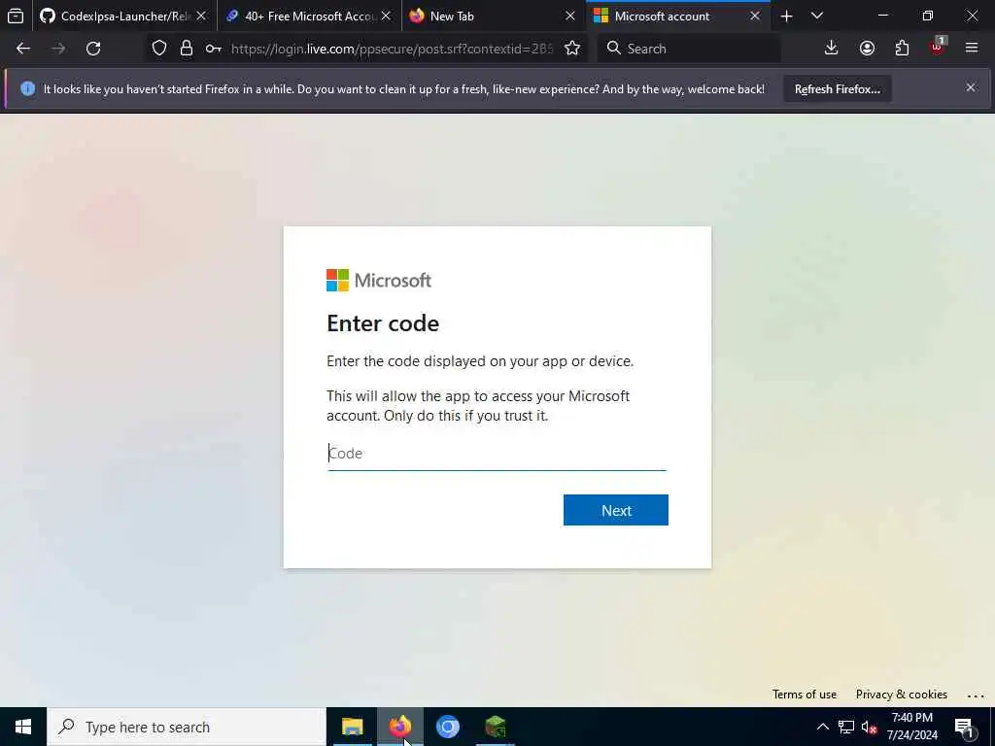This screenshot has width=995, height=746.
Task: Click Type here to search box
Action: click(x=187, y=727)
